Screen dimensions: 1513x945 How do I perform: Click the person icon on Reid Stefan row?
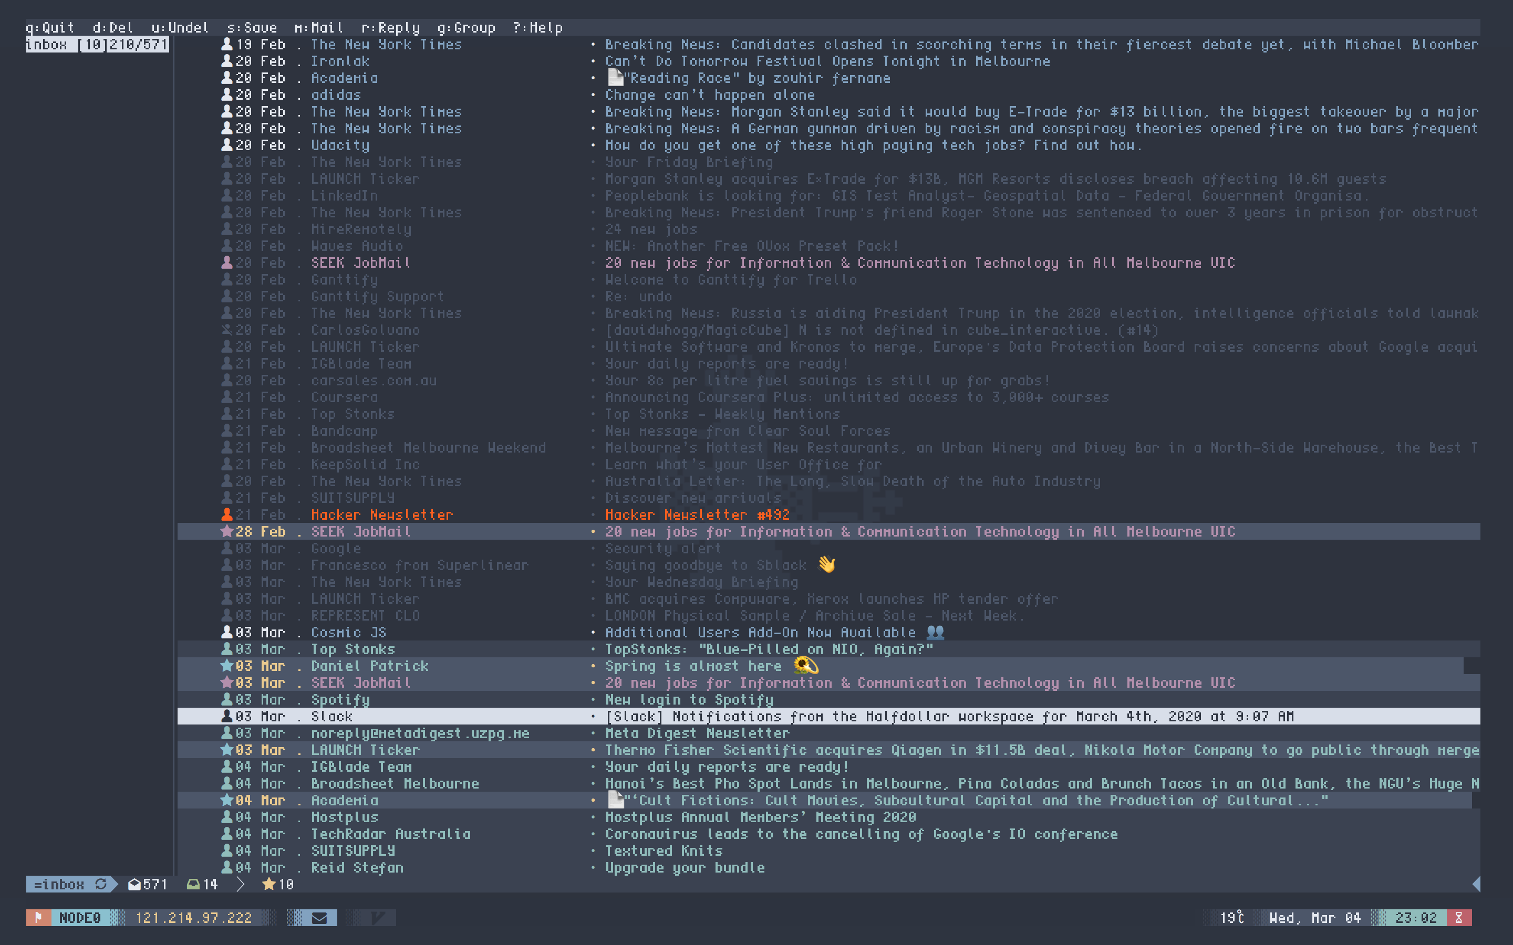(227, 867)
